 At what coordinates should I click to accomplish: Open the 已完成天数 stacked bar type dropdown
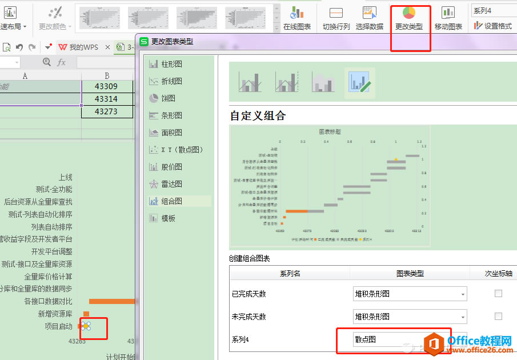point(410,293)
